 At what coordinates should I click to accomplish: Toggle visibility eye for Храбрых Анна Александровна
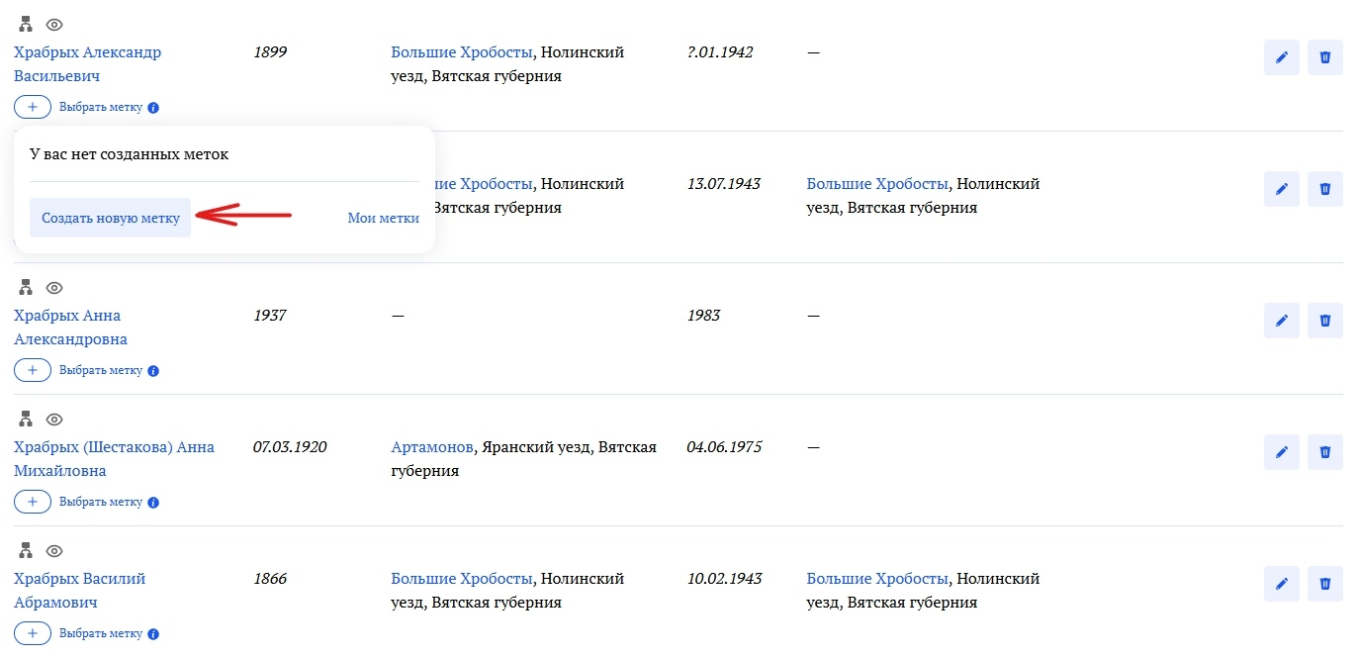54,288
